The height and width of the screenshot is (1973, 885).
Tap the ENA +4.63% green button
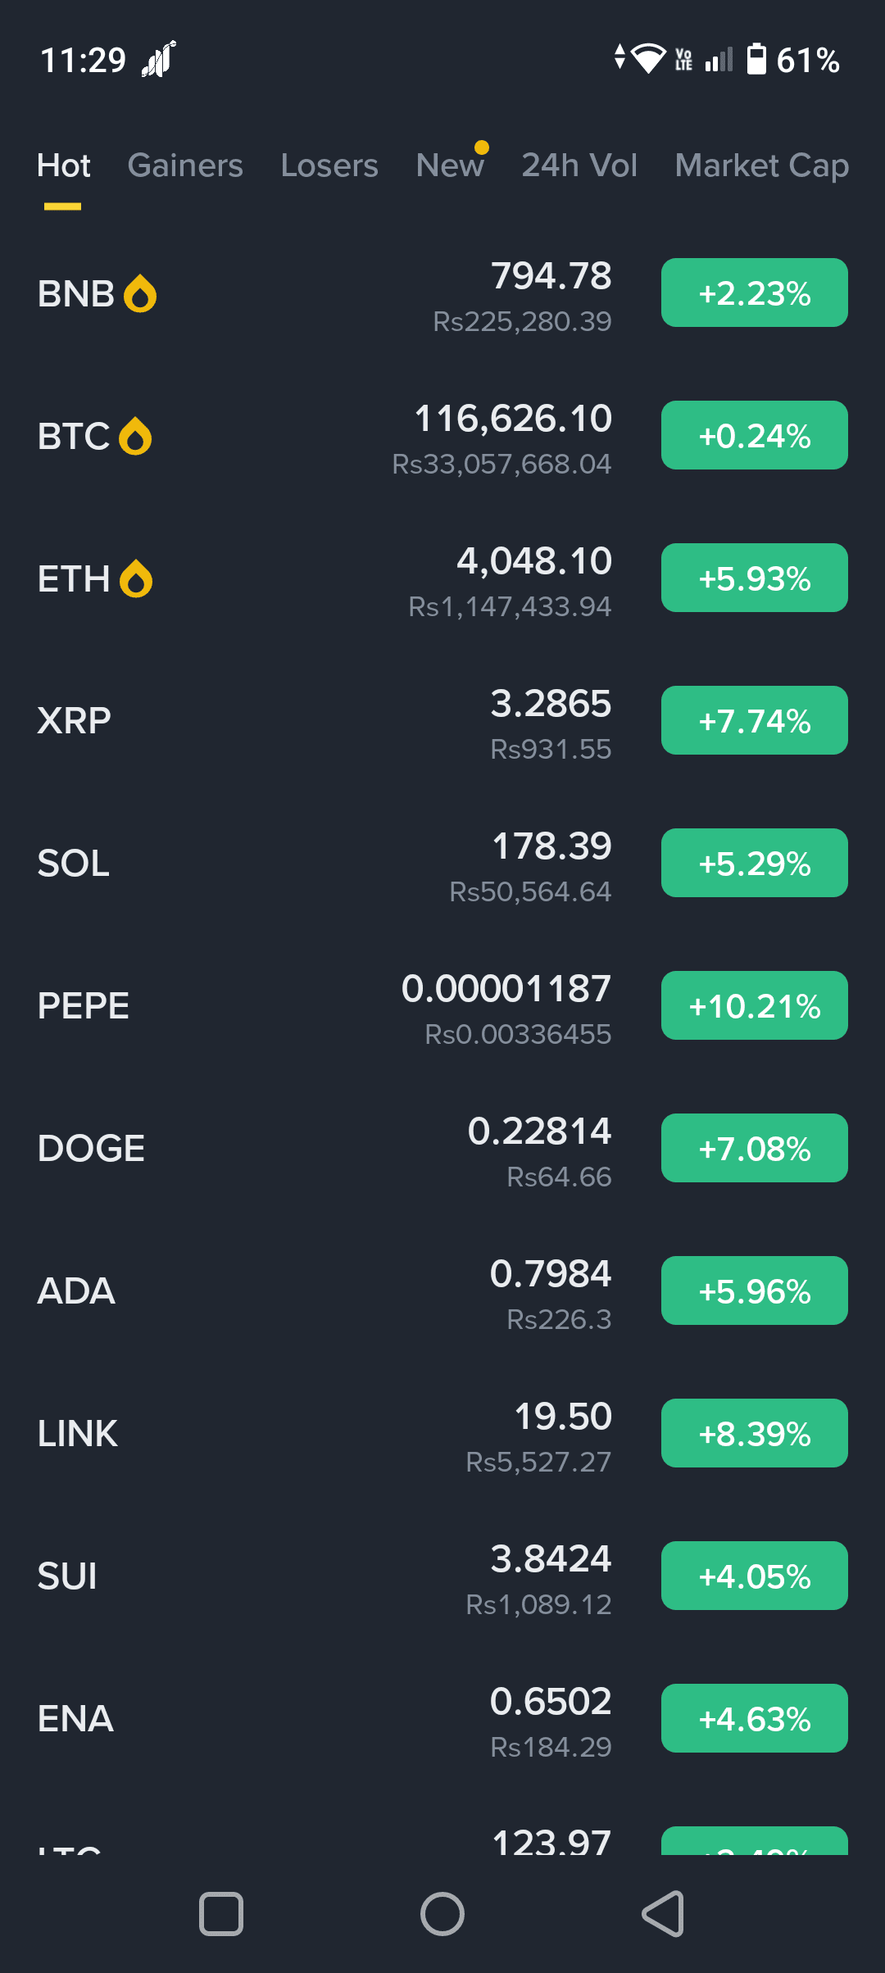tap(755, 1718)
